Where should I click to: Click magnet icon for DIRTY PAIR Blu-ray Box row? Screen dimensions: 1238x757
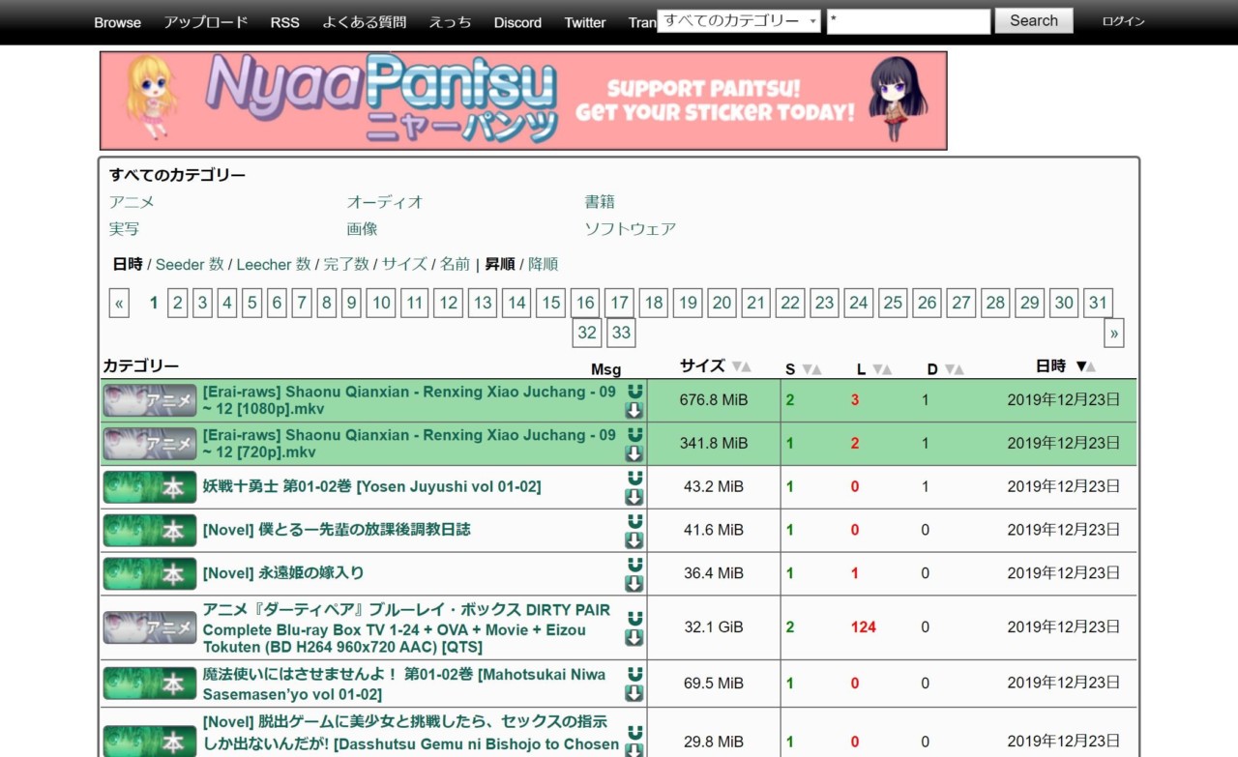[634, 618]
